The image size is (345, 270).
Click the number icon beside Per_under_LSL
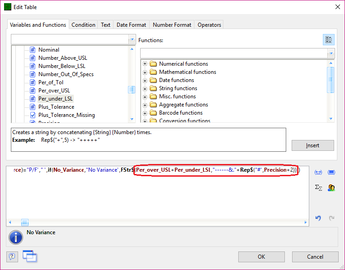(x=33, y=99)
